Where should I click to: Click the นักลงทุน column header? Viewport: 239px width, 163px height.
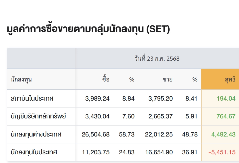pos(21,79)
